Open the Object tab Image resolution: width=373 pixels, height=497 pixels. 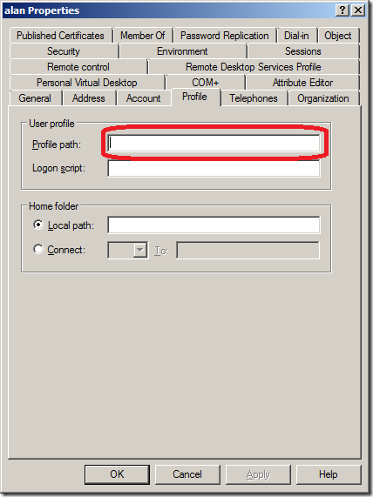click(x=338, y=36)
